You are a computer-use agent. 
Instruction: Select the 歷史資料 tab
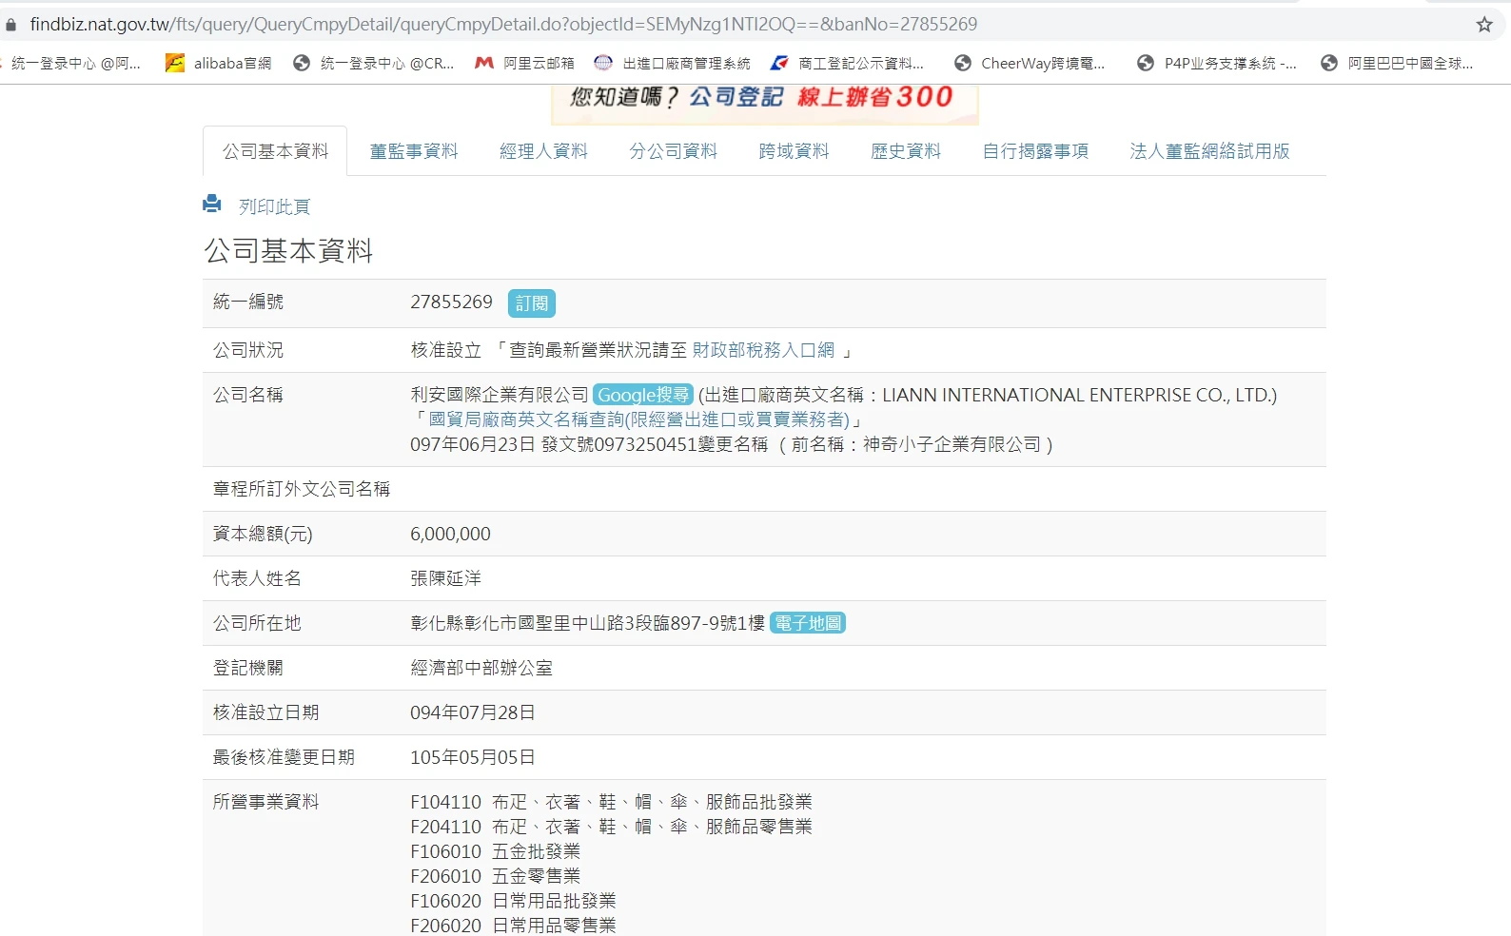(905, 151)
